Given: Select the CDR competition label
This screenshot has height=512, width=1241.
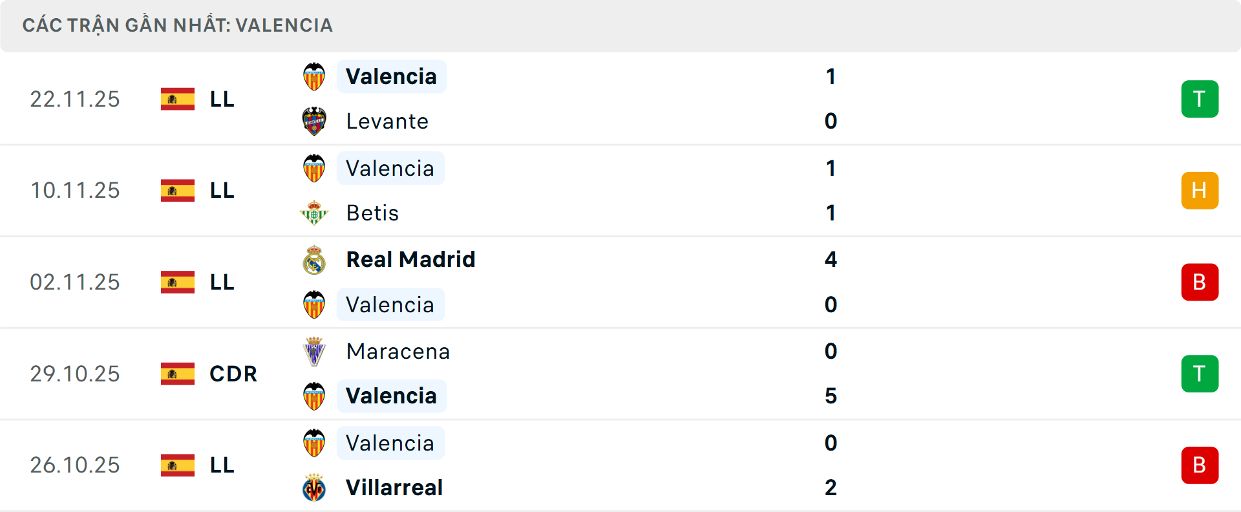Looking at the screenshot, I should tap(233, 374).
